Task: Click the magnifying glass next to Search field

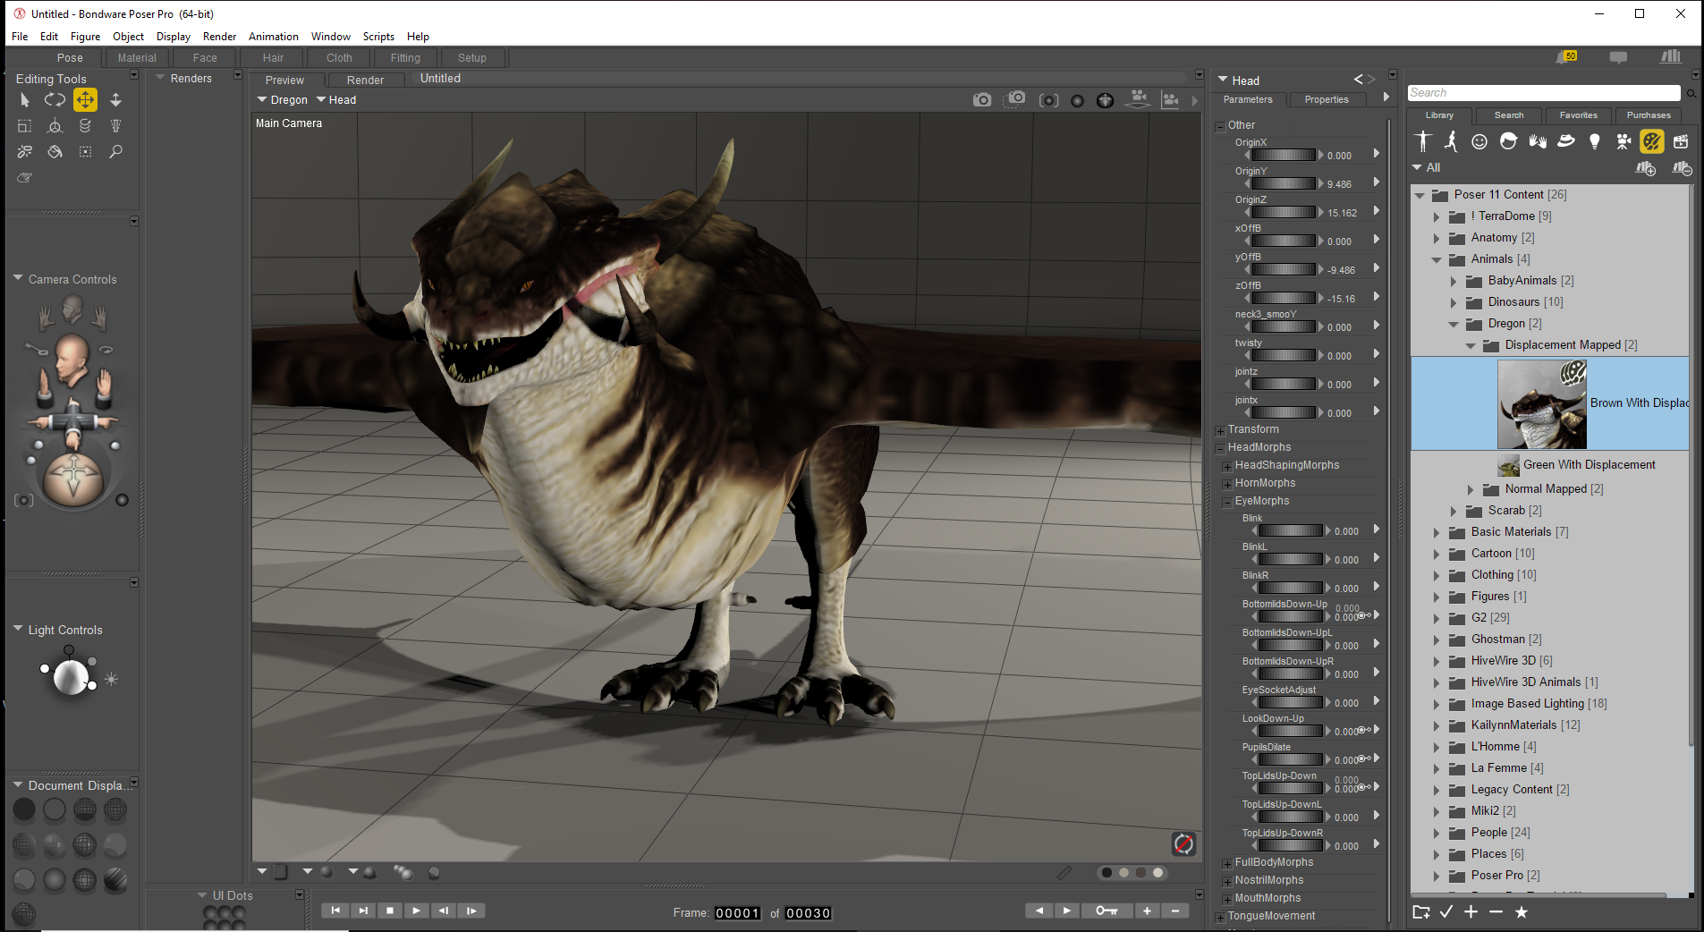Action: click(x=1691, y=93)
